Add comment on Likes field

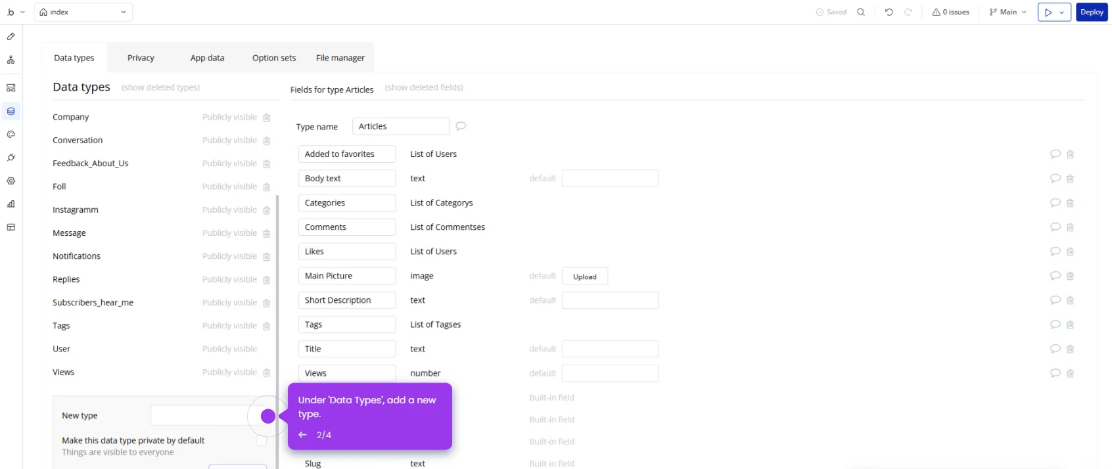(1055, 251)
